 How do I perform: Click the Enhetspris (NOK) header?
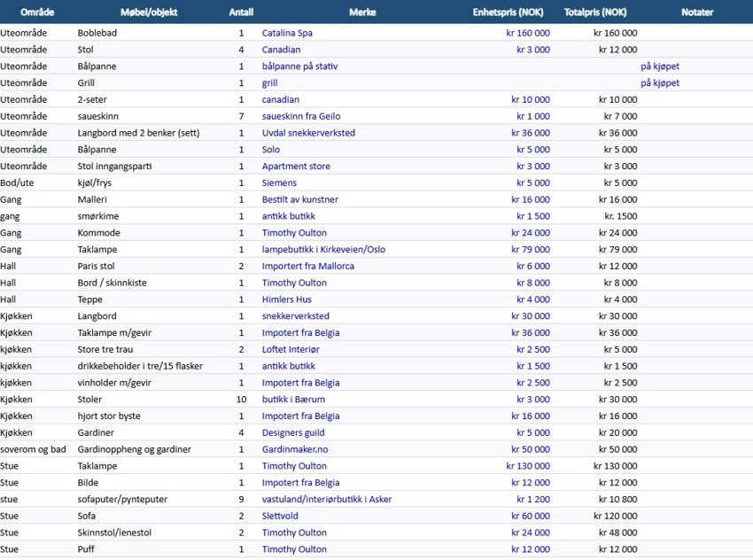point(508,12)
